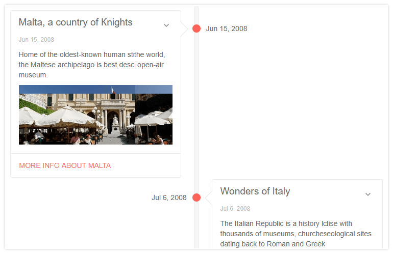Collapse the Malta card using its chevron

[166, 25]
